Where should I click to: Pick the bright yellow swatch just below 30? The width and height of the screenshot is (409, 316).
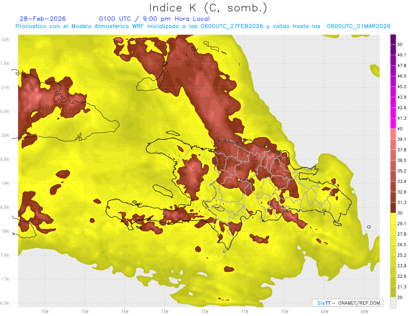pyautogui.click(x=393, y=218)
